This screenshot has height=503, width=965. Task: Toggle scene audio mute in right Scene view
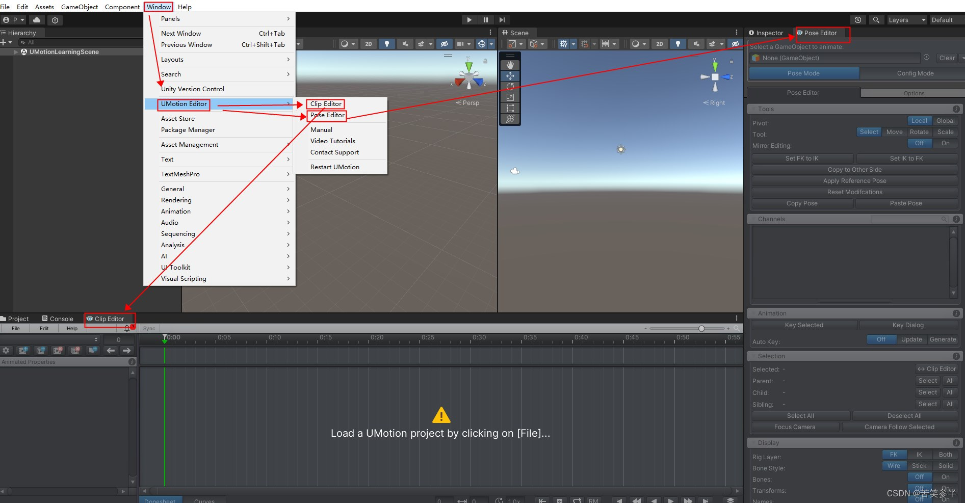point(696,44)
